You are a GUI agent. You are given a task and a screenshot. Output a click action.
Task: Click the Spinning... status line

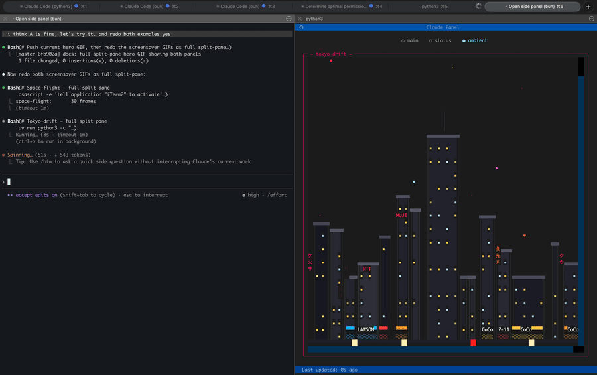[46, 155]
